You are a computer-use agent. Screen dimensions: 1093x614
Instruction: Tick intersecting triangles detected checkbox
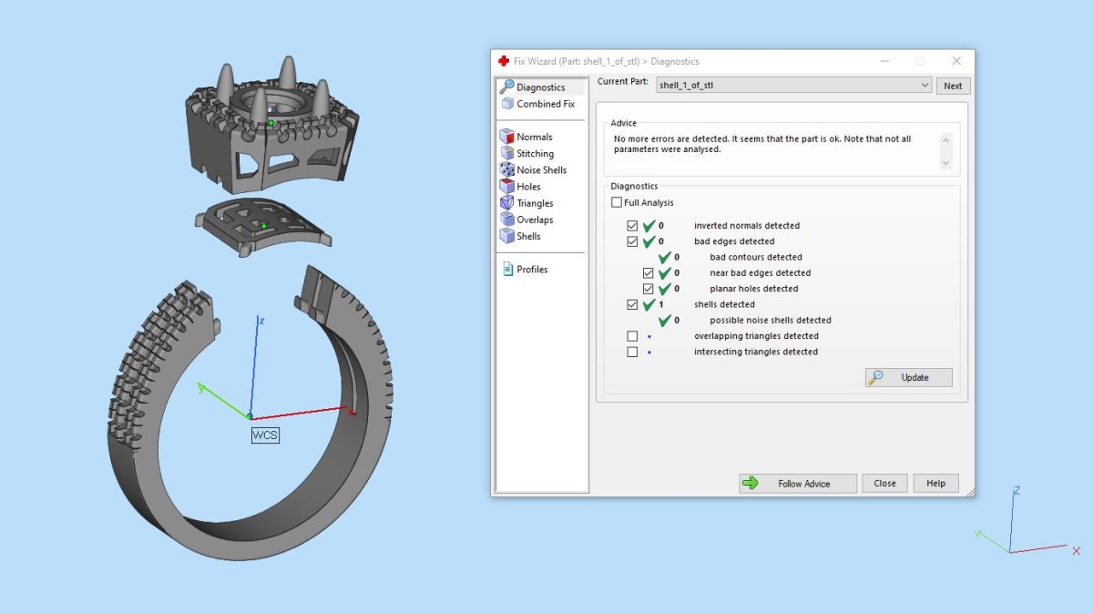[x=632, y=352]
